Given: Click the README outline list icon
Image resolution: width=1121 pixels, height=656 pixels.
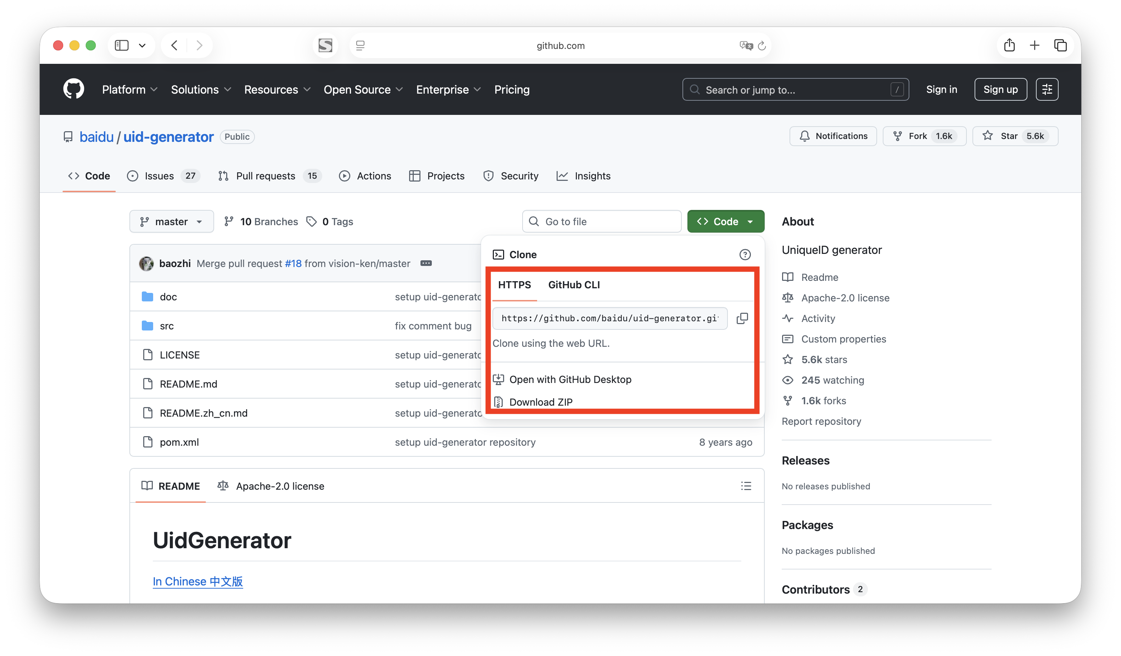Looking at the screenshot, I should pos(746,486).
